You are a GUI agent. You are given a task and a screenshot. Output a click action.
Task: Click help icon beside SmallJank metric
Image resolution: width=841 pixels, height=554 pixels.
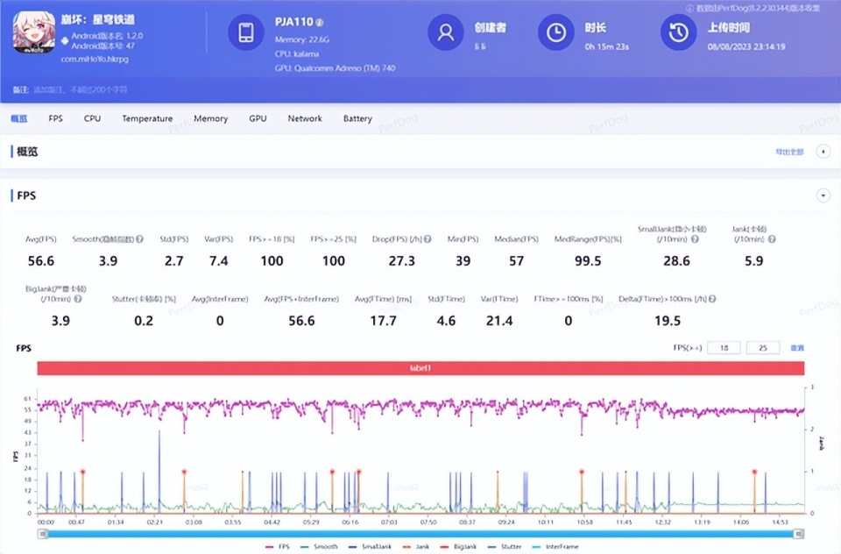695,239
